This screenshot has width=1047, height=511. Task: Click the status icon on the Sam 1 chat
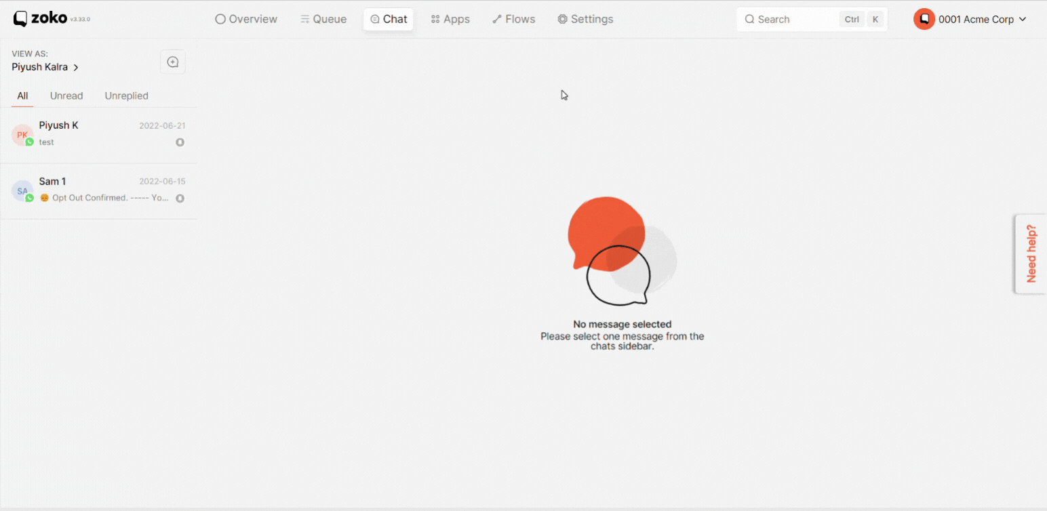click(180, 199)
